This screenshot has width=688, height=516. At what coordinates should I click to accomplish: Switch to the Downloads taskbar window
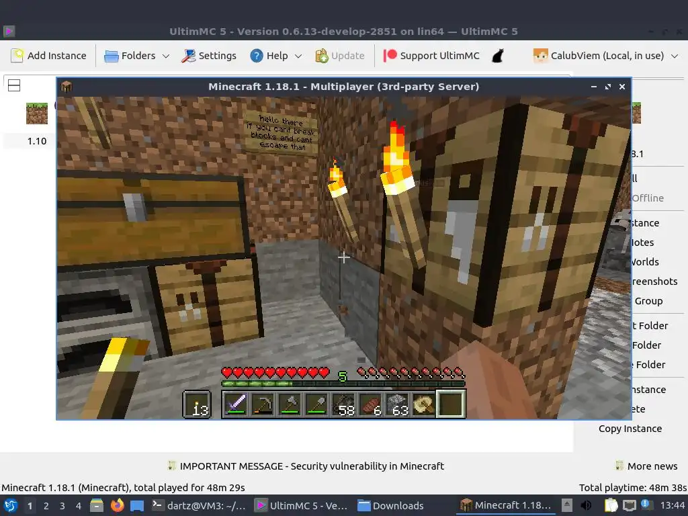click(x=390, y=505)
